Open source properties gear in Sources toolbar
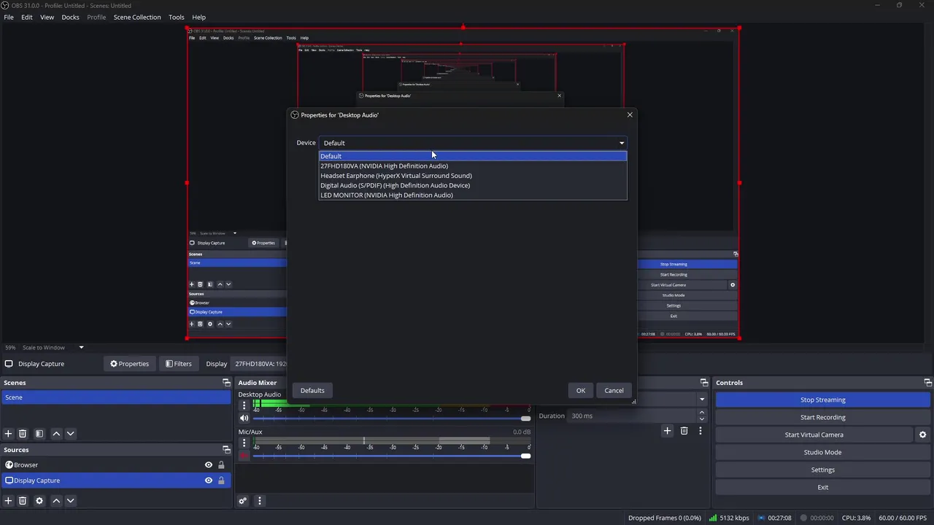 pos(39,501)
